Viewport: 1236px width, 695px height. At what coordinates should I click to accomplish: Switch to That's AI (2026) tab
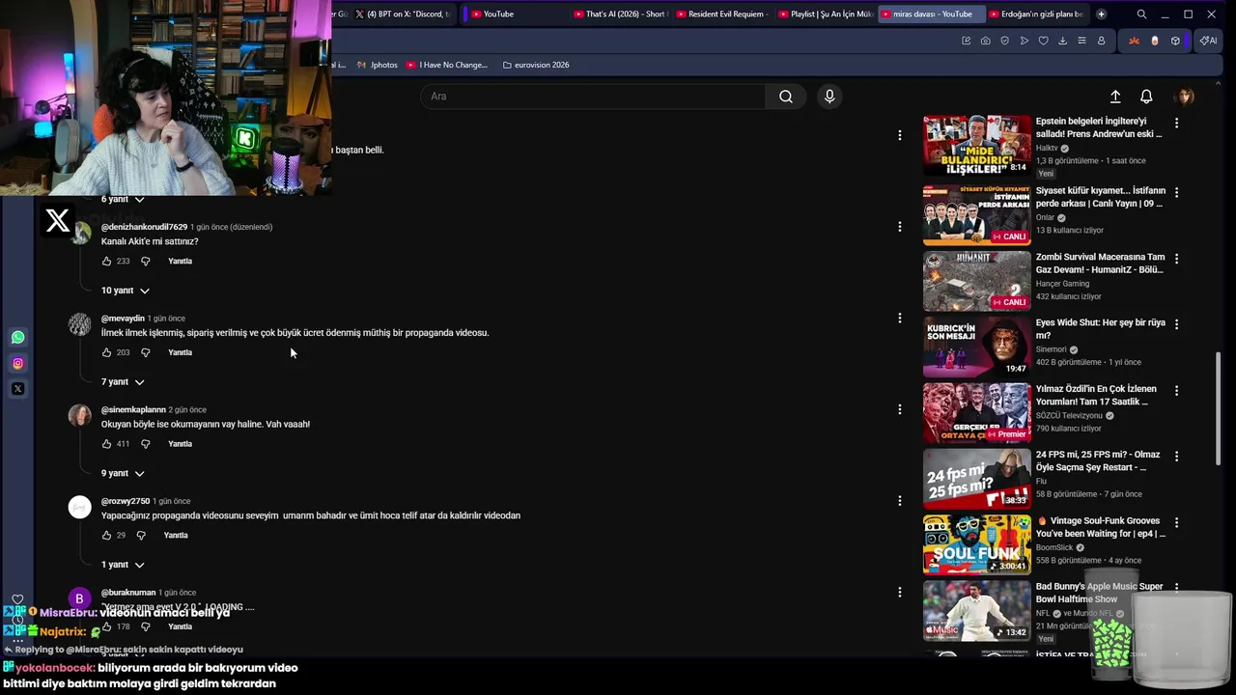[x=619, y=14]
